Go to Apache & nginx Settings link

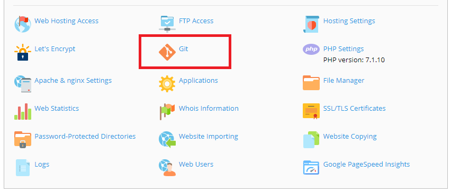(73, 81)
